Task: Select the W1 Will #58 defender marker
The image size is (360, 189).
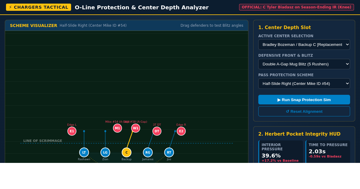Action: (x=136, y=128)
